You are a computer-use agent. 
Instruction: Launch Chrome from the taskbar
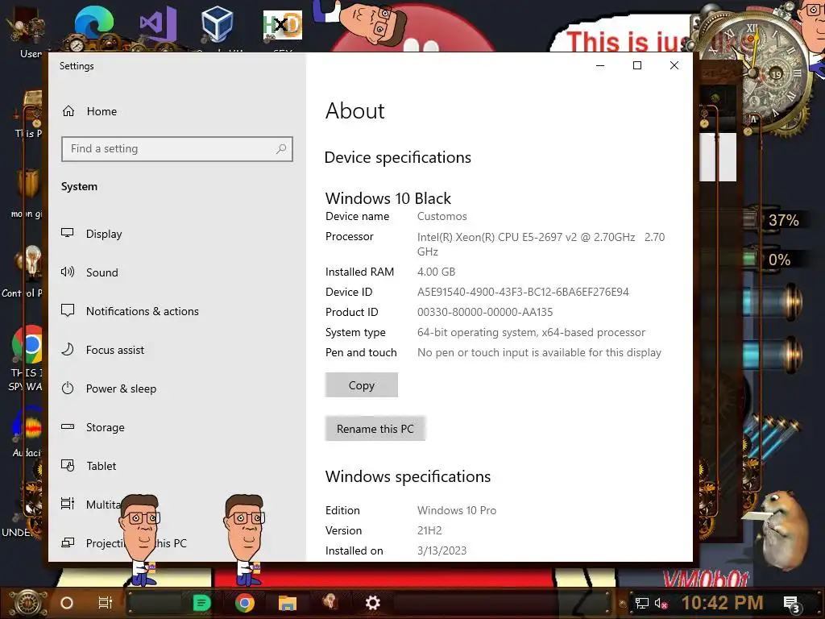(x=245, y=603)
